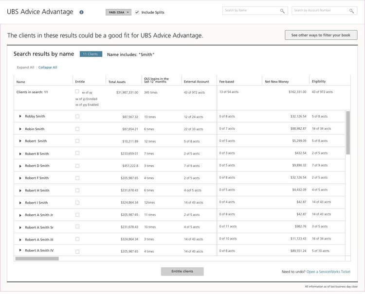Check Entitle box for Robert A Smith III
Image resolution: width=365 pixels, height=294 pixels.
(77, 239)
